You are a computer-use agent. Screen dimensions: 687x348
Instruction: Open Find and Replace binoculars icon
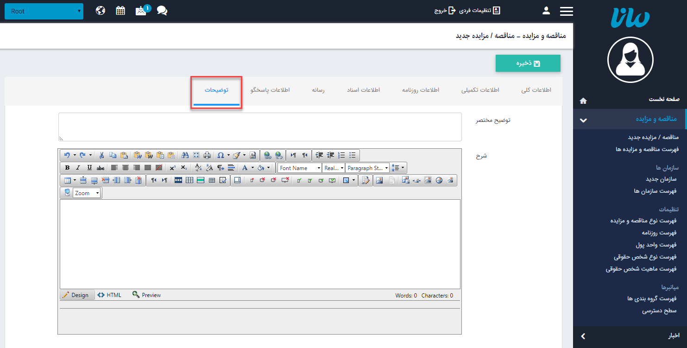pyautogui.click(x=185, y=155)
